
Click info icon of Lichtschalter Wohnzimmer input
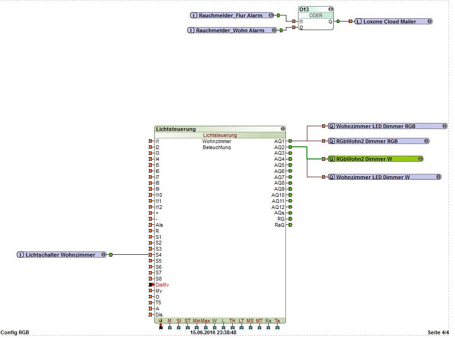[103, 255]
